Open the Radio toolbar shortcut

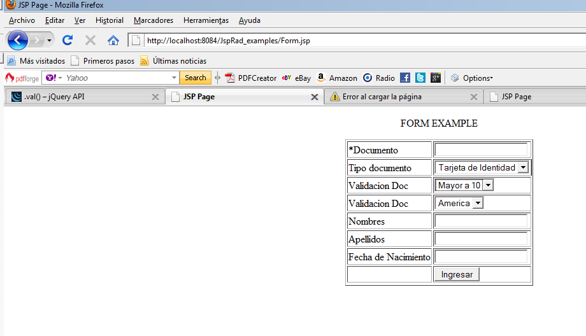coord(379,78)
